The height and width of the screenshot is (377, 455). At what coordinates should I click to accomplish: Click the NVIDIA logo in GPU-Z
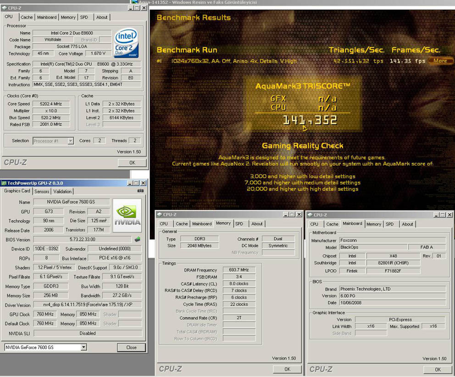pyautogui.click(x=127, y=216)
